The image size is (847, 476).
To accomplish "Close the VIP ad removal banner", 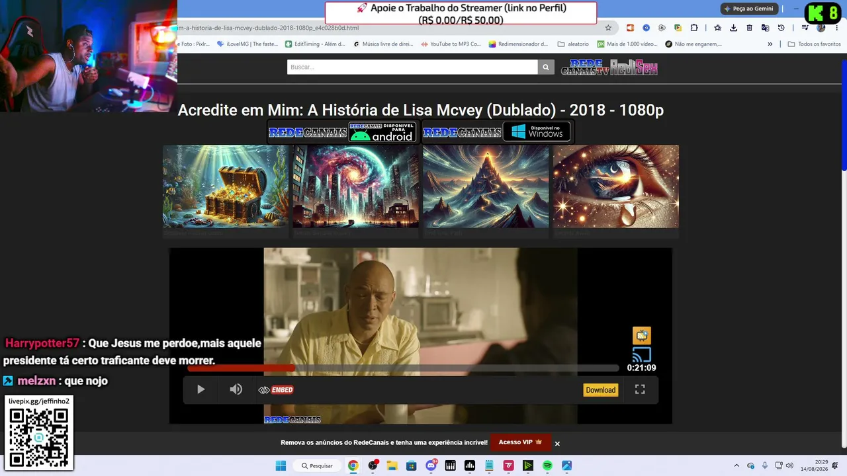I will (x=557, y=444).
